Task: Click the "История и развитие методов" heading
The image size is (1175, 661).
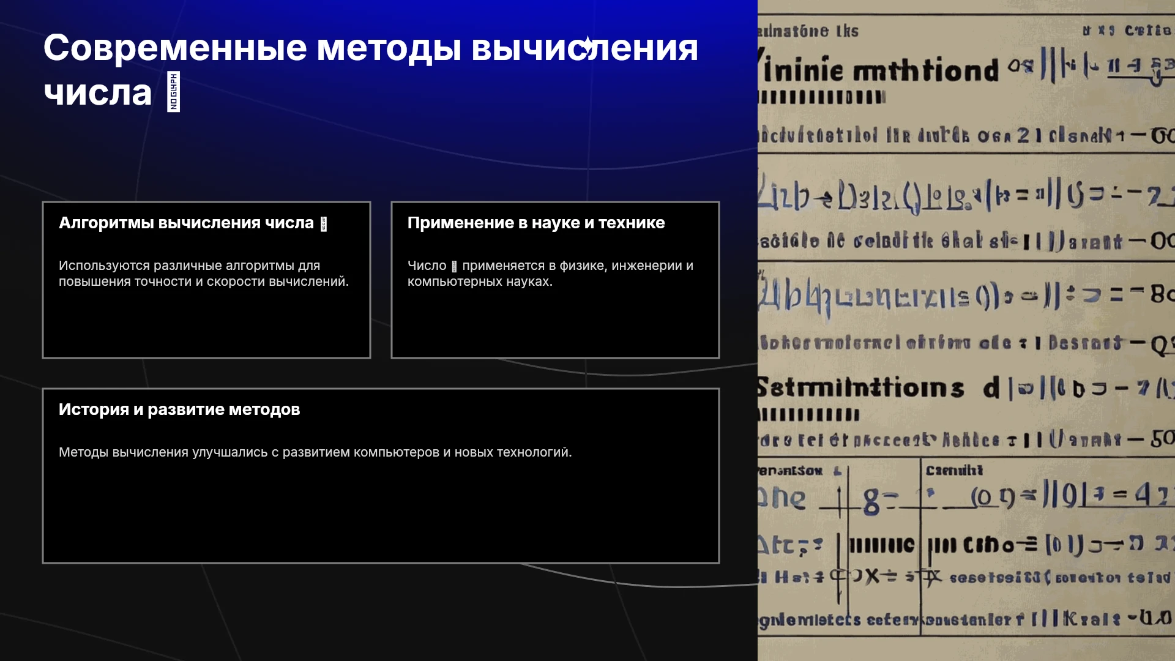Action: click(x=179, y=409)
